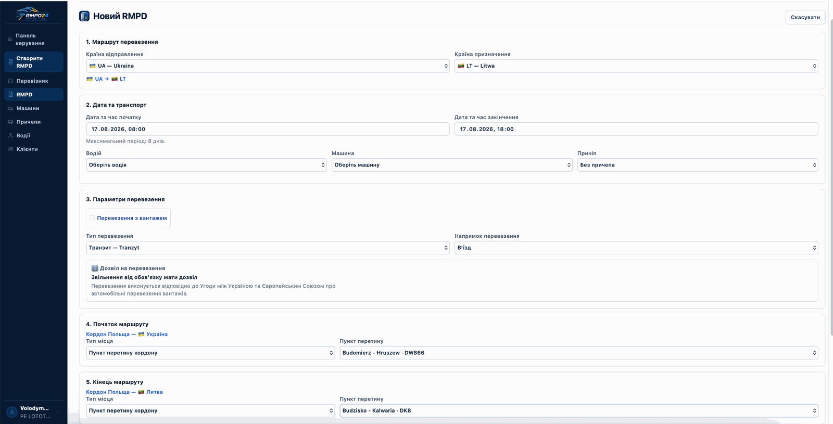
Task: Open the Тип місця dropdown under Початок маршруту
Action: click(210, 353)
